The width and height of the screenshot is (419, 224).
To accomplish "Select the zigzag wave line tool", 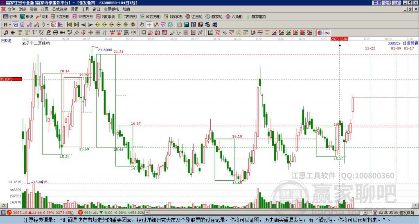I will point(179,33).
